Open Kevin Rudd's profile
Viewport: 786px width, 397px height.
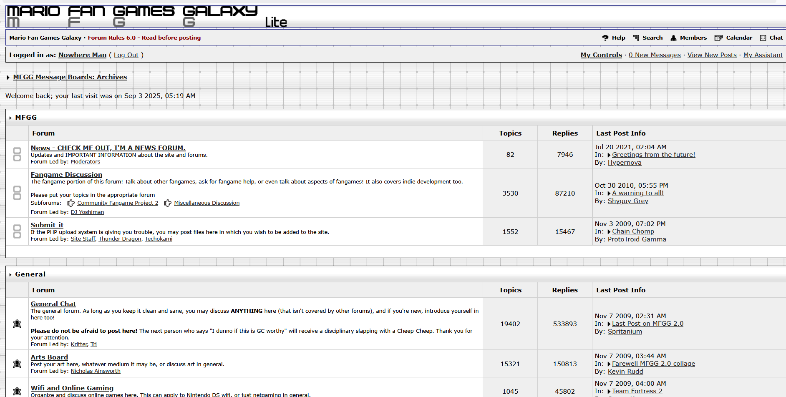[625, 372]
